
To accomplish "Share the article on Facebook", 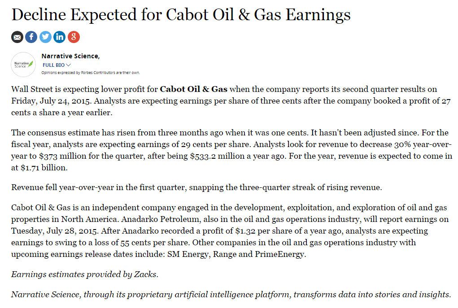I will 31,37.
